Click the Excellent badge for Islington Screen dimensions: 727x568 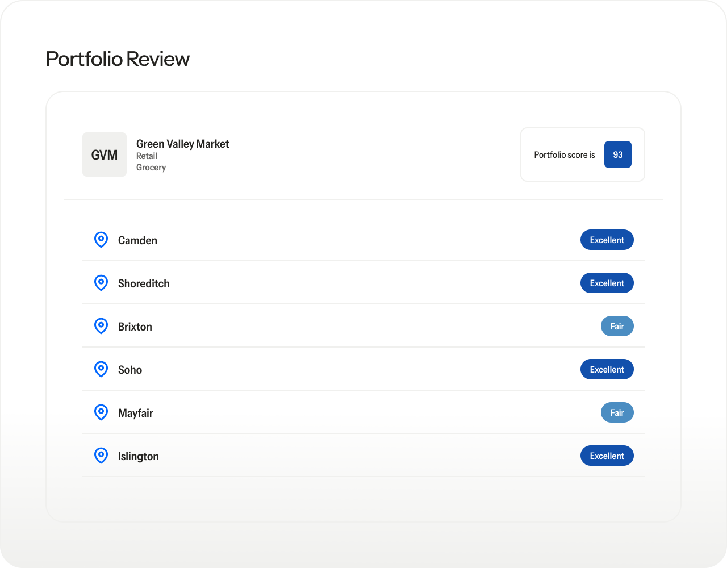607,456
